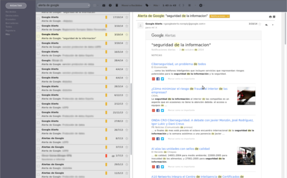Remove the Notificaciones label with x
287x178 pixels.
228,16
